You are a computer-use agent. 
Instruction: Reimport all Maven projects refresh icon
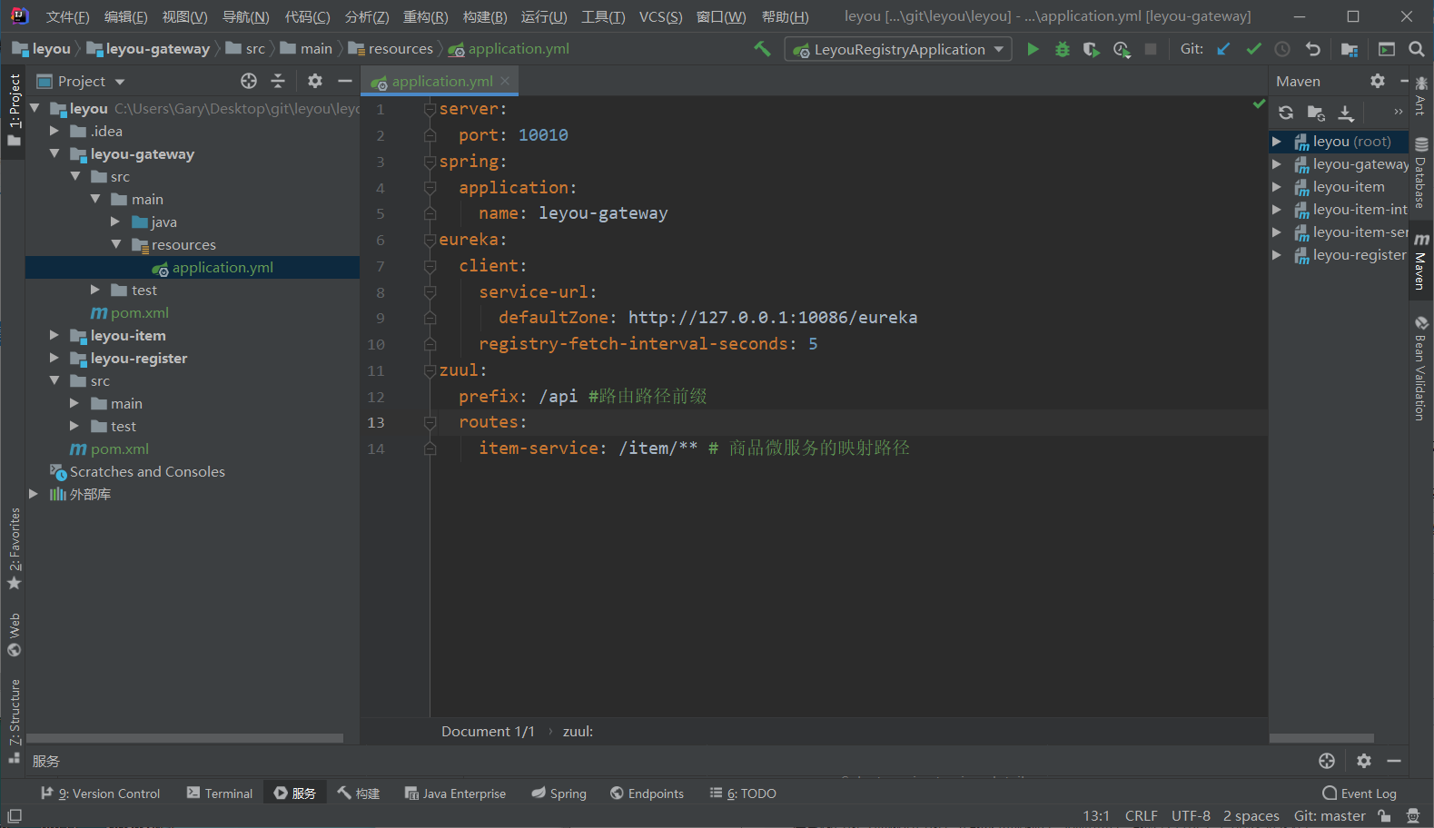[1286, 113]
